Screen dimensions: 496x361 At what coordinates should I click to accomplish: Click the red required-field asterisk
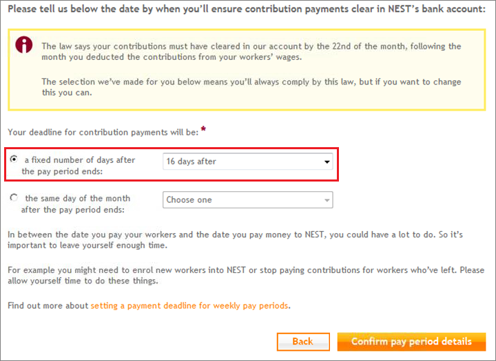203,129
